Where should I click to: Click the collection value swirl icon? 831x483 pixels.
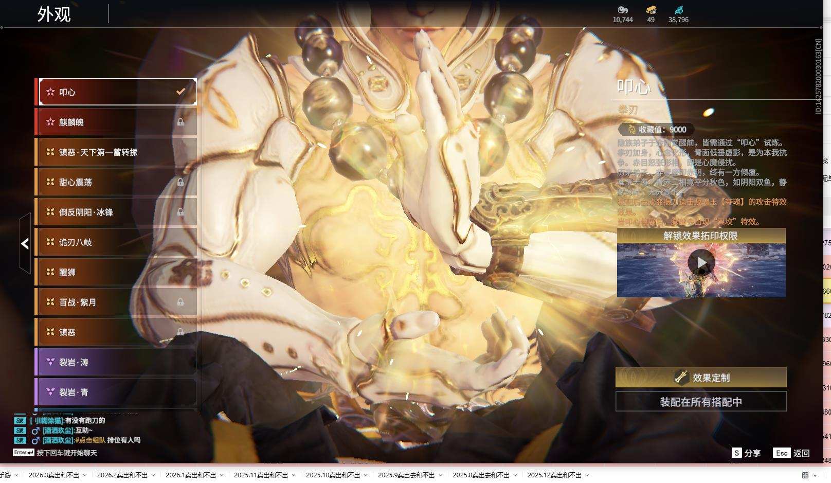pyautogui.click(x=631, y=130)
